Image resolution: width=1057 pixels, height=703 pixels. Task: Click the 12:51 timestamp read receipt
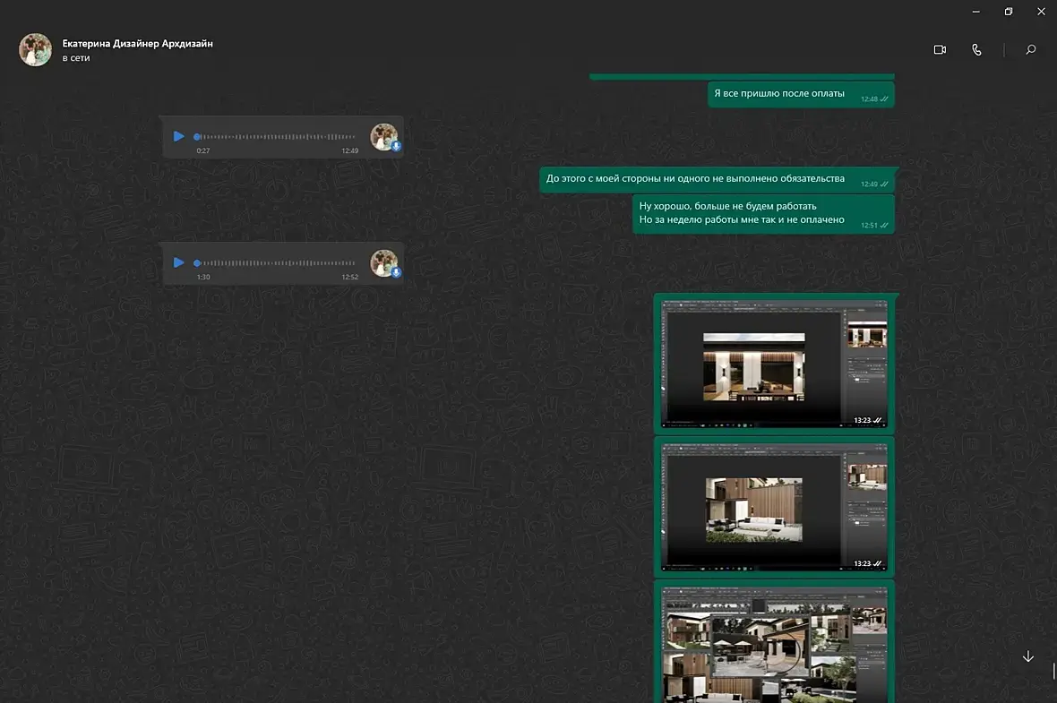[x=874, y=225]
